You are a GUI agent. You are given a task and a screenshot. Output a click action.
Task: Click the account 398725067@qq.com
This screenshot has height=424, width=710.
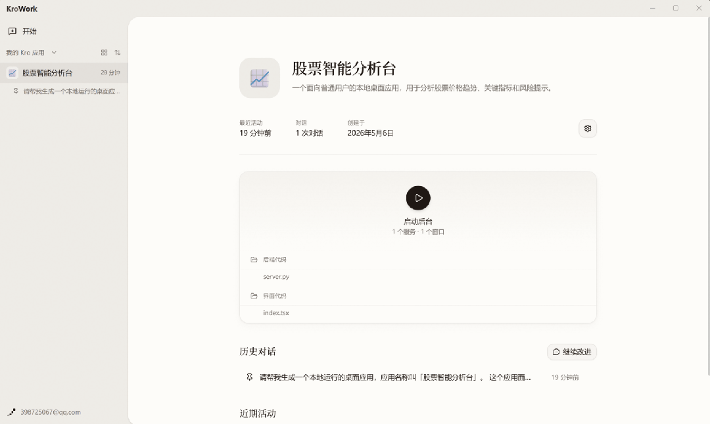(50, 412)
